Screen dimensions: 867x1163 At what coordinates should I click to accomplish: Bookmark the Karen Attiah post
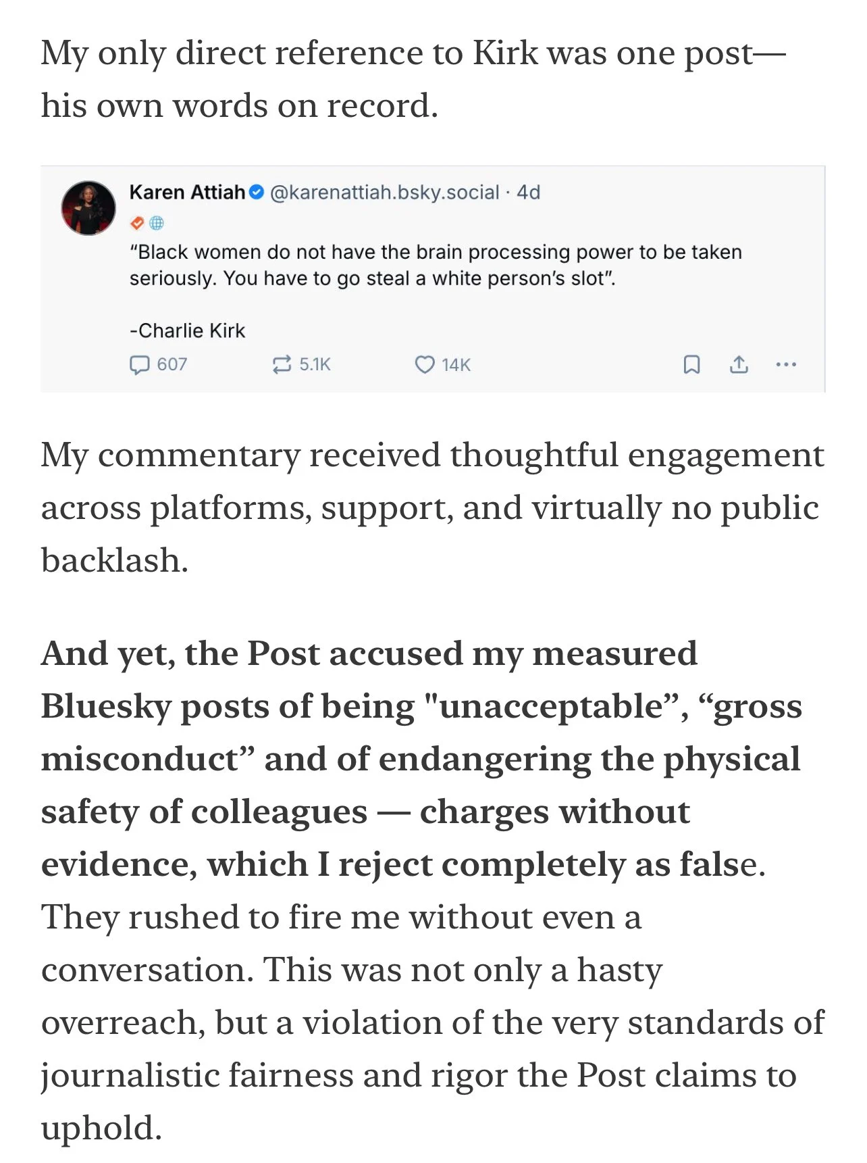[x=691, y=365]
